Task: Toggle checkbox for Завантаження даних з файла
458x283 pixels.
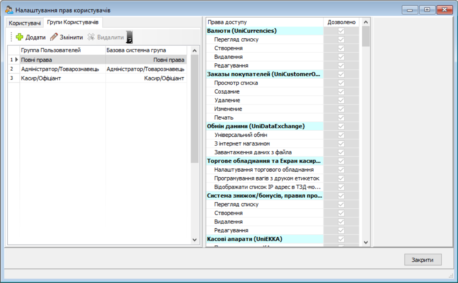Action: 341,152
